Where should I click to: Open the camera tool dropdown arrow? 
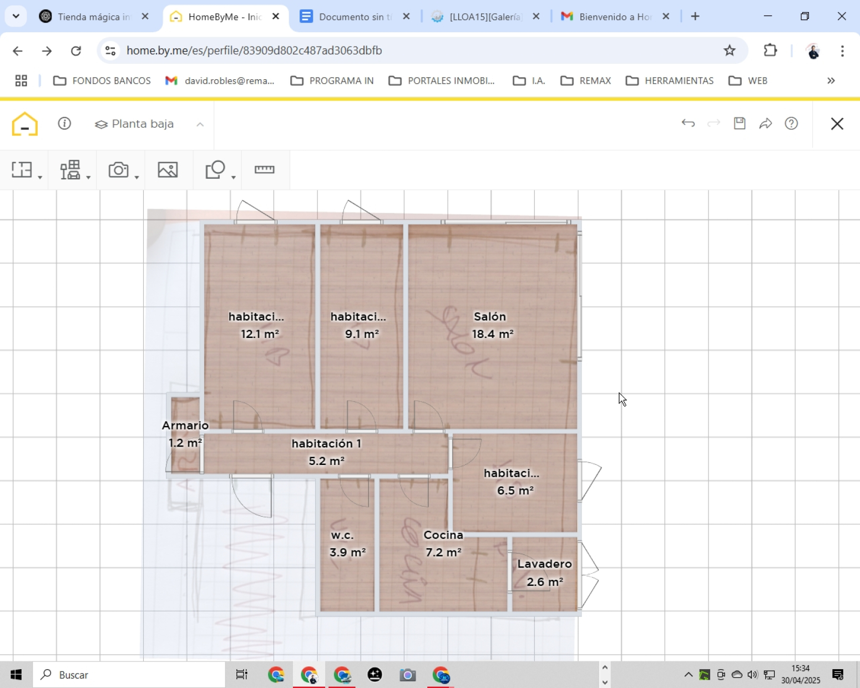click(136, 178)
